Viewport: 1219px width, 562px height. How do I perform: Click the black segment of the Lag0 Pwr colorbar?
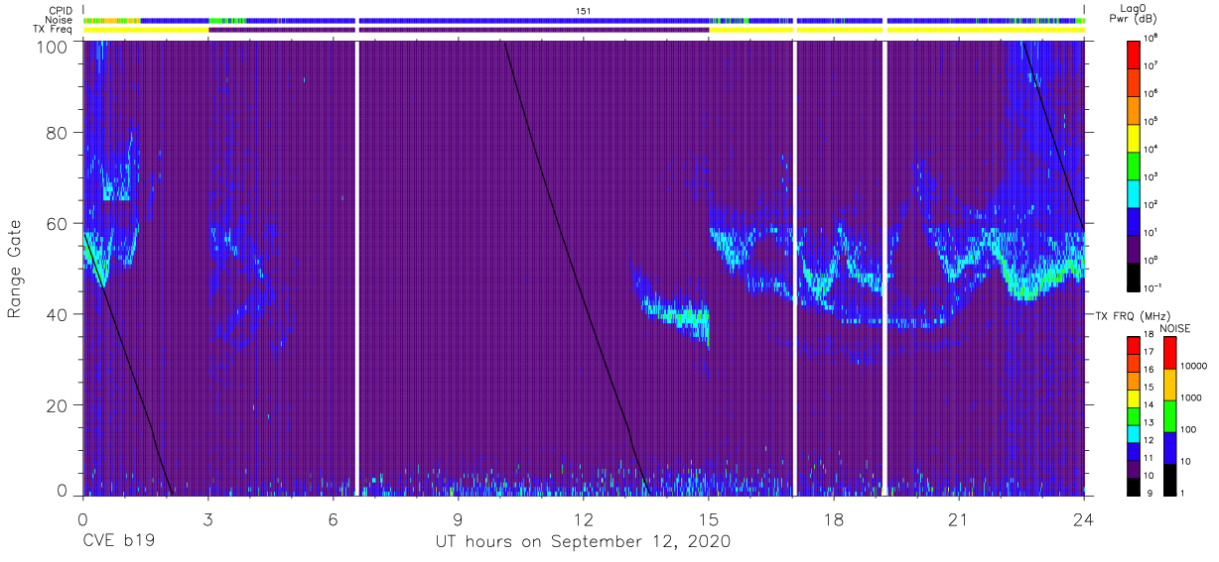(x=1134, y=276)
